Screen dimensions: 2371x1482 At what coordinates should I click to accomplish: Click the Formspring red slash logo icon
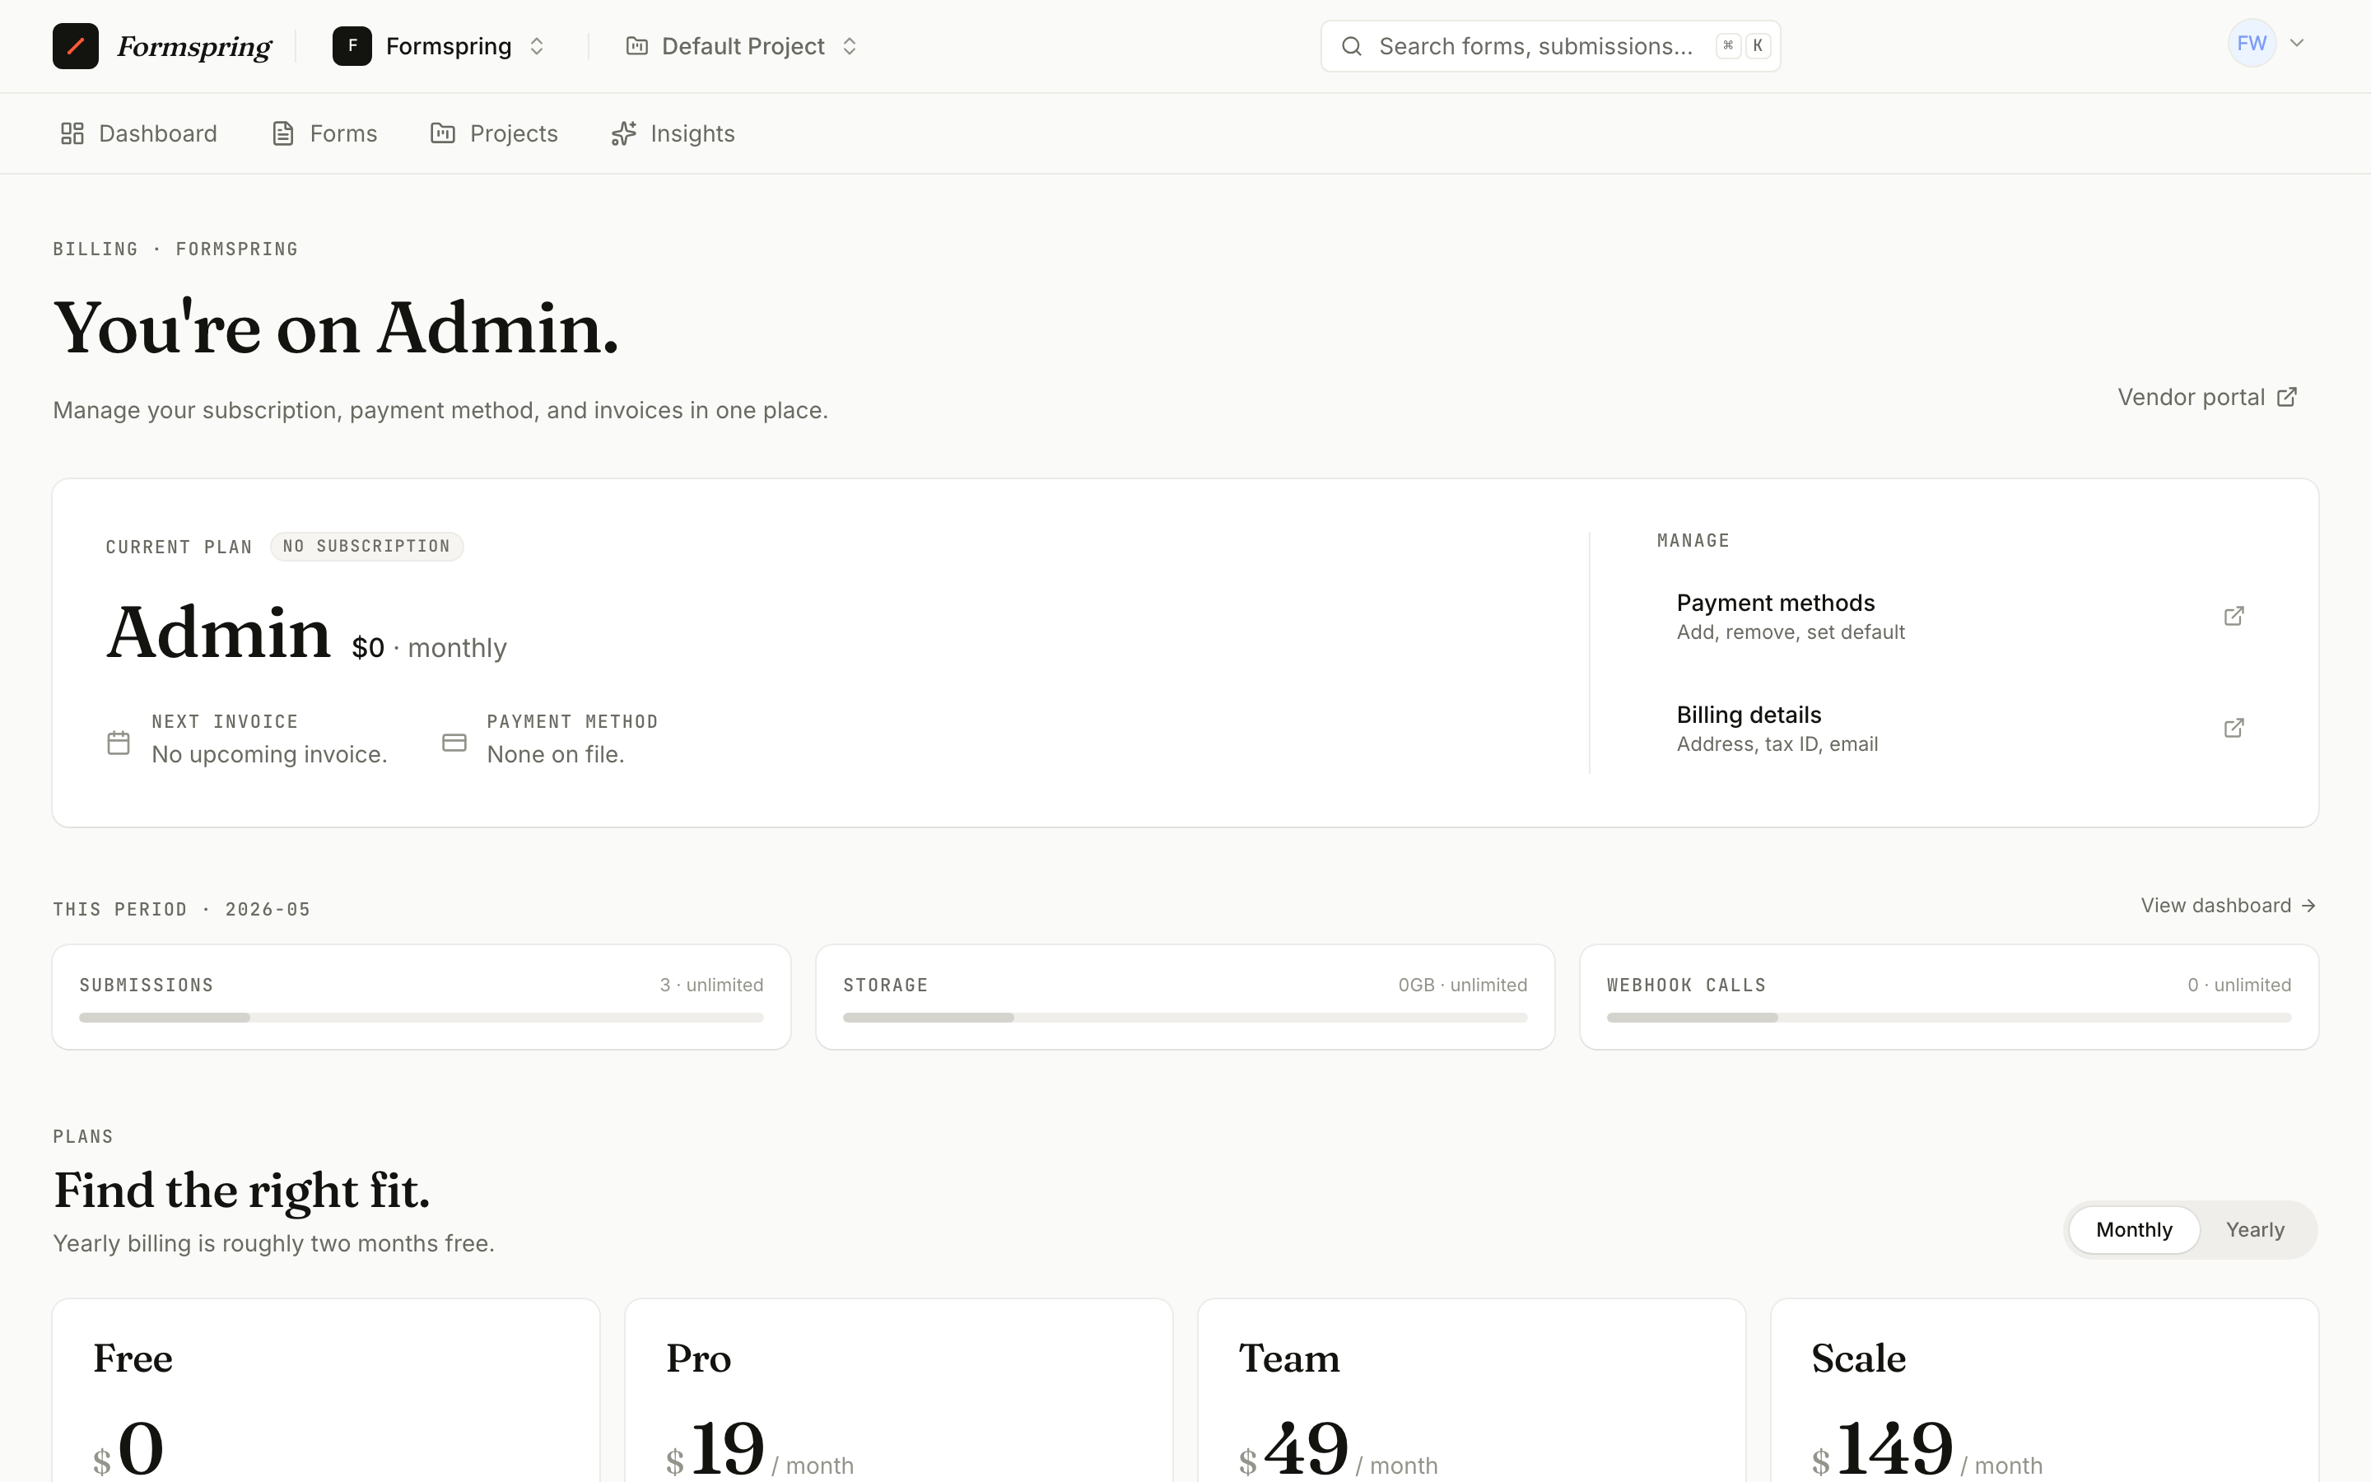tap(76, 46)
